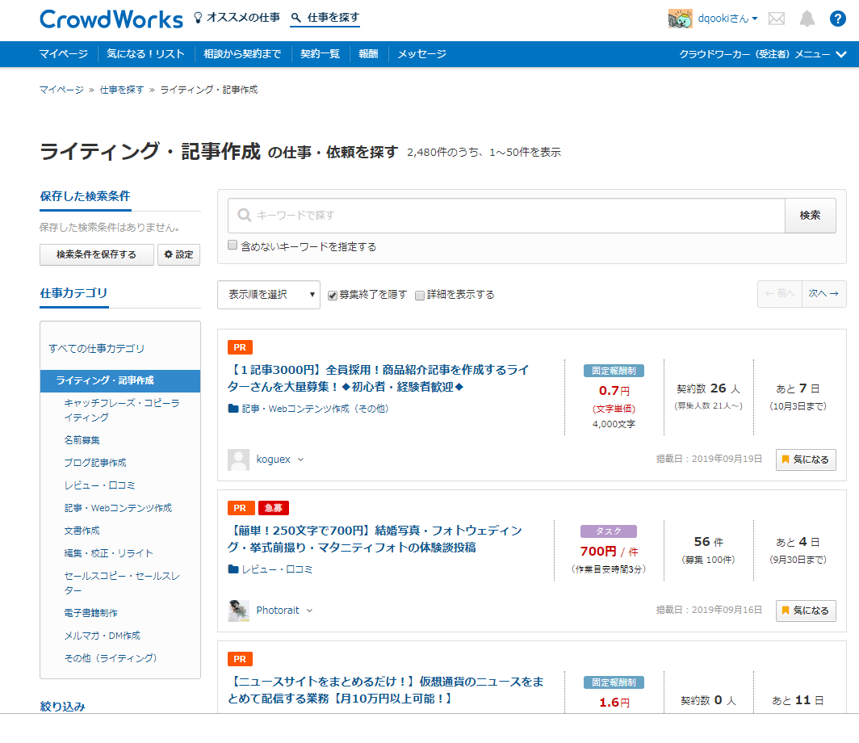Click 保存した検索条件 heading

click(x=85, y=196)
